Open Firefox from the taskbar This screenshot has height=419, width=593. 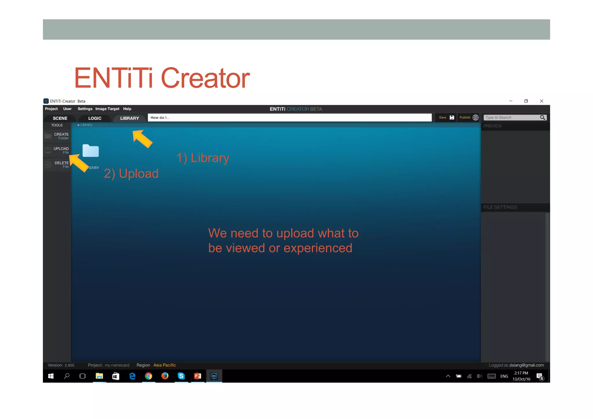pyautogui.click(x=165, y=376)
